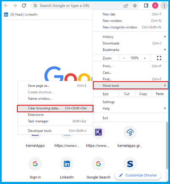This screenshot has width=170, height=184.
Task: Click the KernelApps shortcut label
Action: pos(35,146)
